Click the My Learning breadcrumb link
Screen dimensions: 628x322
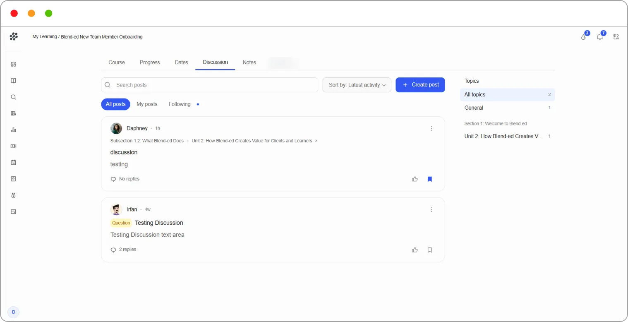pos(45,37)
